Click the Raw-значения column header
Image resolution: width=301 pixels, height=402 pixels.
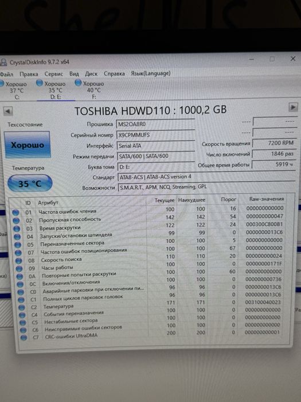[x=267, y=199]
